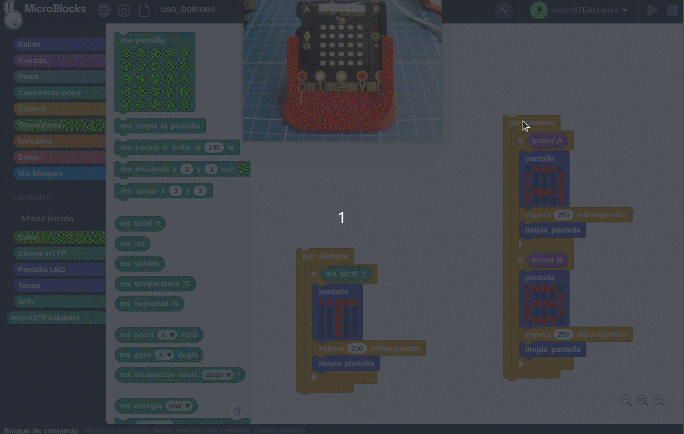Expand the arrow under botón B if-block
This screenshot has width=684, height=434.
(x=521, y=364)
